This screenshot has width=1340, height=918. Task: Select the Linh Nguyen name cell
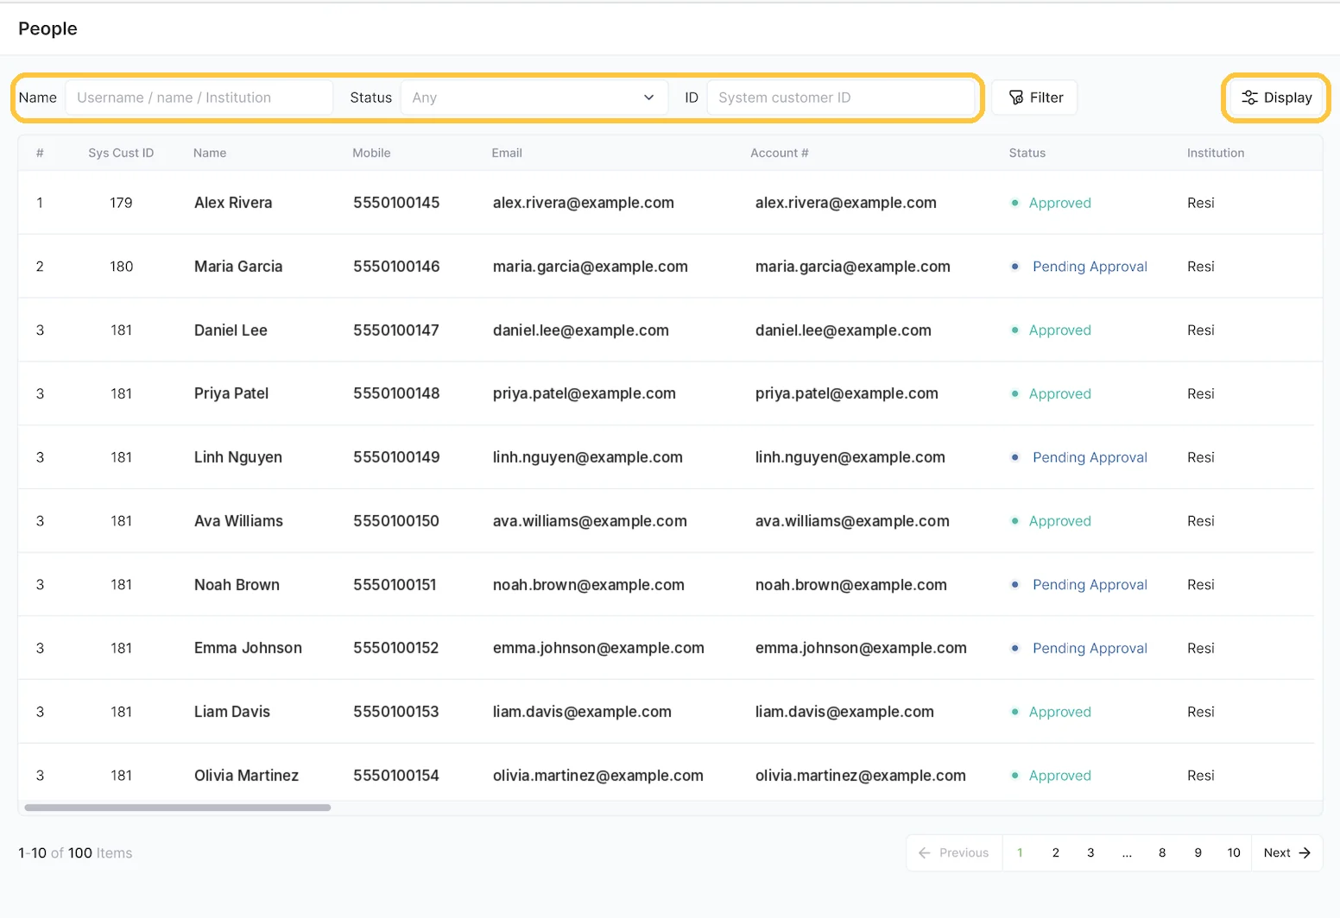238,457
